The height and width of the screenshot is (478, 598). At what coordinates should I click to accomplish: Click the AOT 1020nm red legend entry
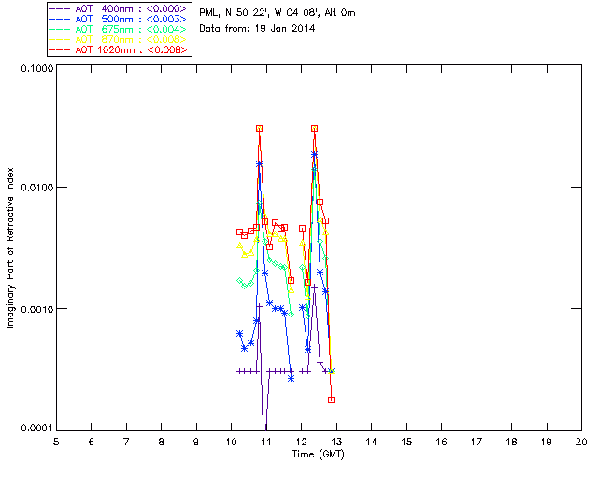click(x=119, y=49)
